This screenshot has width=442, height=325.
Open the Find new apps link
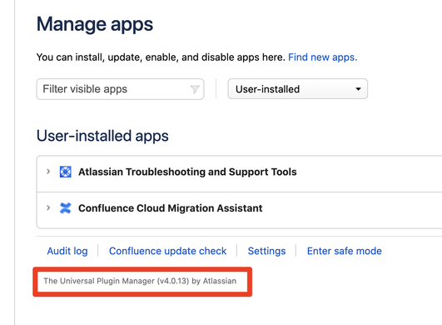point(322,57)
